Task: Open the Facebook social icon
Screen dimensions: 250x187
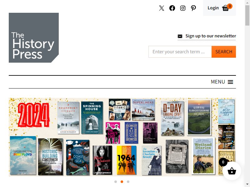Action: (172, 8)
